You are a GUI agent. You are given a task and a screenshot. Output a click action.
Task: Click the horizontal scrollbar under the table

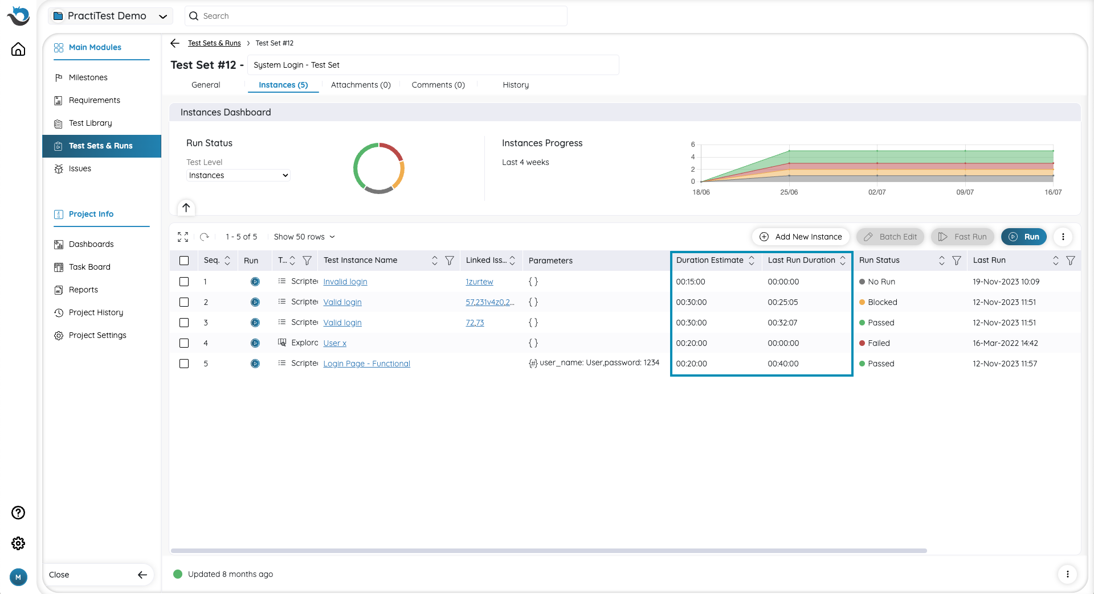coord(549,551)
